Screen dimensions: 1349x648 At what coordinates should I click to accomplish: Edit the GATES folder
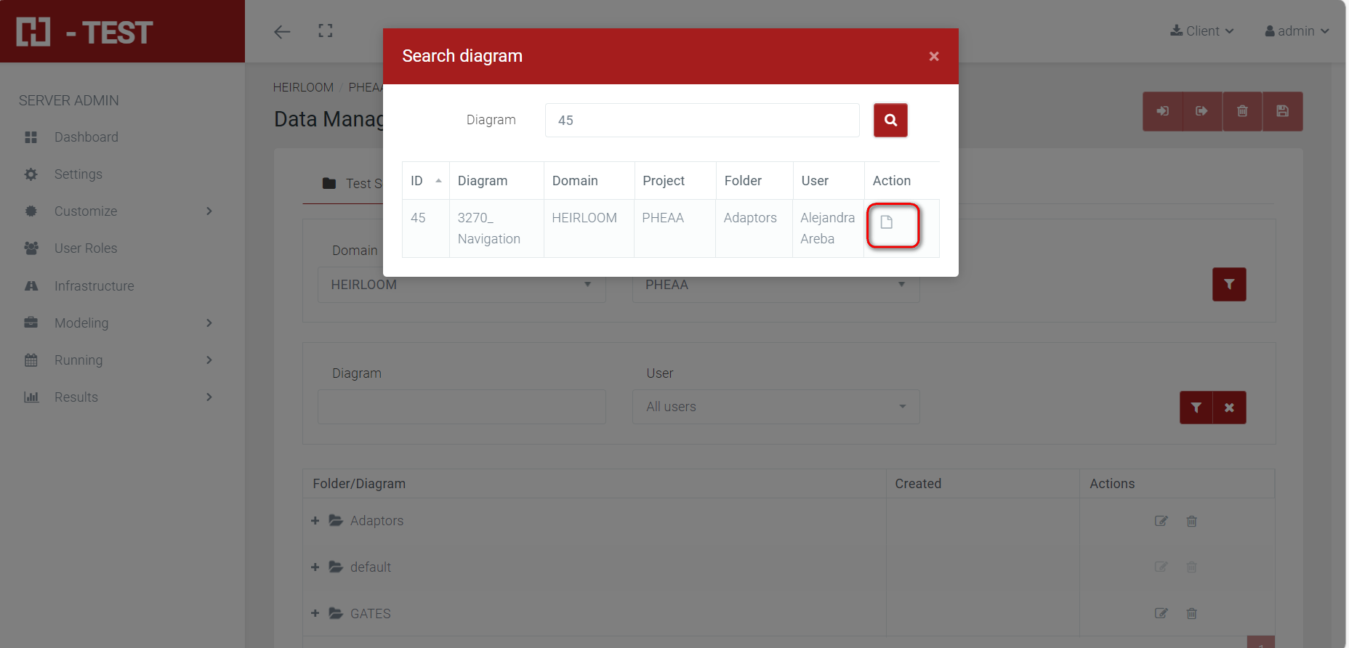coord(1161,613)
